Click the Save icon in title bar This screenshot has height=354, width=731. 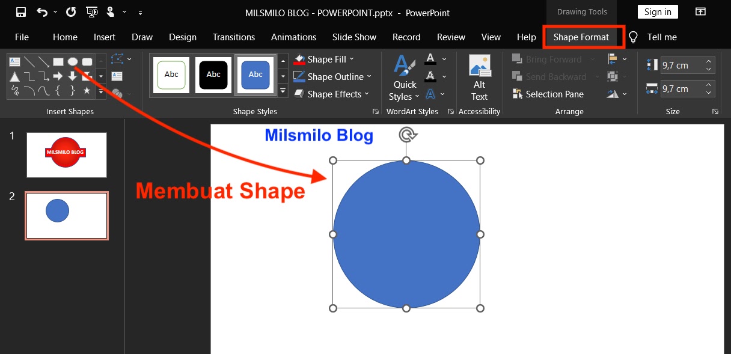pyautogui.click(x=21, y=12)
